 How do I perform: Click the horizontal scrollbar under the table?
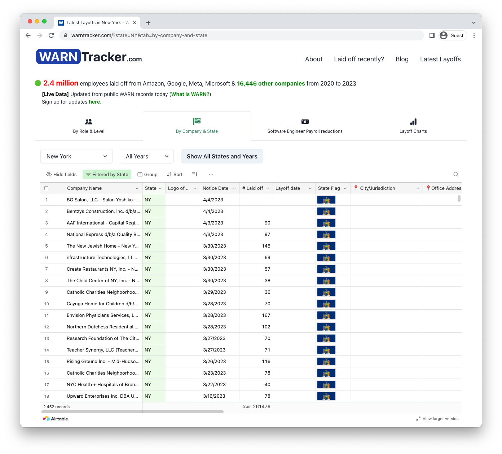click(133, 412)
